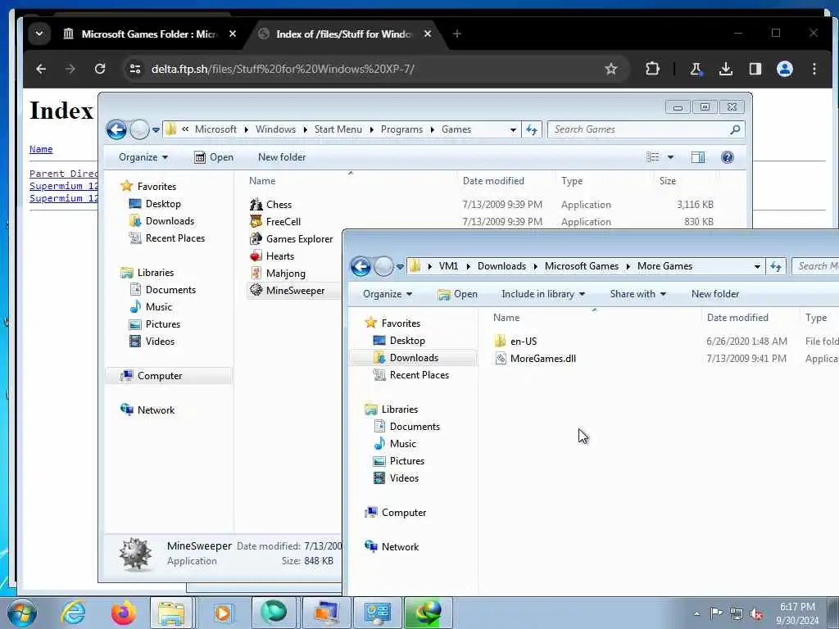This screenshot has height=629, width=839.
Task: Select Microsoft Games breadcrumb in More Games window
Action: 581,266
